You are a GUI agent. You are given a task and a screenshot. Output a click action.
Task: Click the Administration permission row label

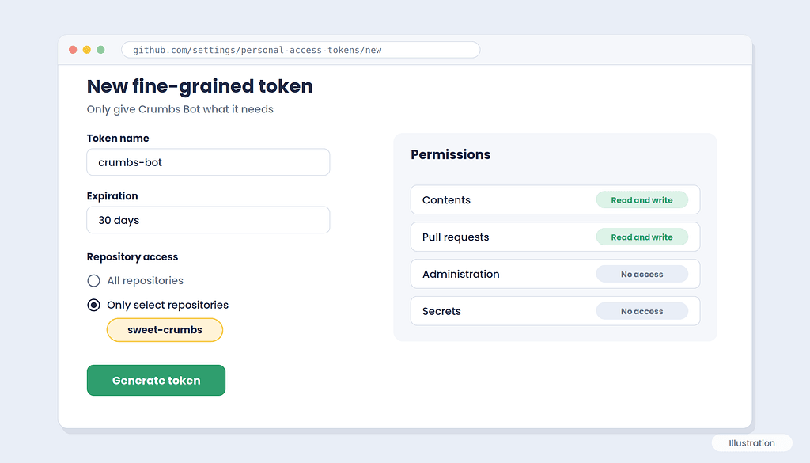(461, 274)
